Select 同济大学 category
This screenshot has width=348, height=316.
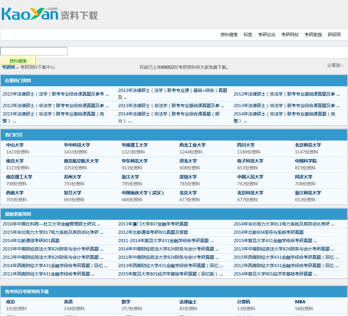(303, 177)
